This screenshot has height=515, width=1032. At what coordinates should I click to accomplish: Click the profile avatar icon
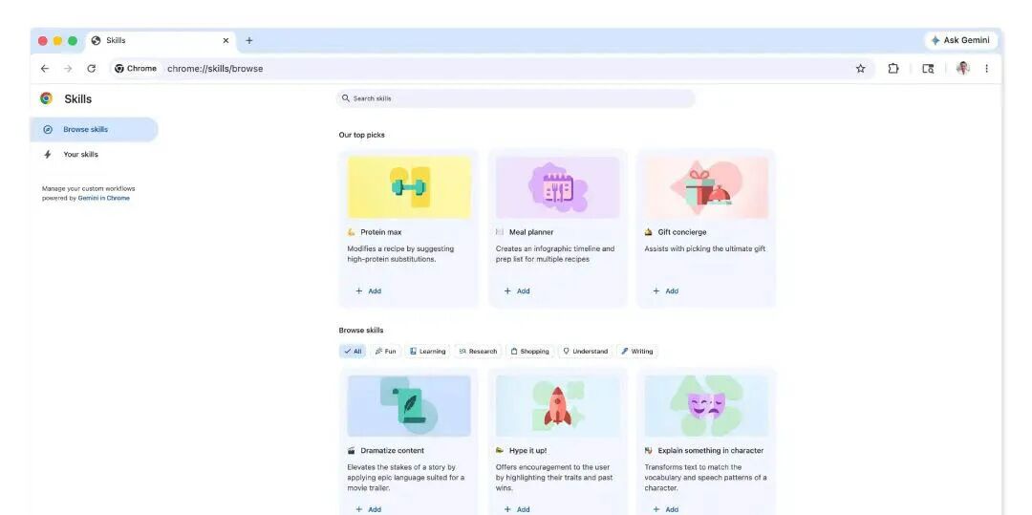pos(962,69)
